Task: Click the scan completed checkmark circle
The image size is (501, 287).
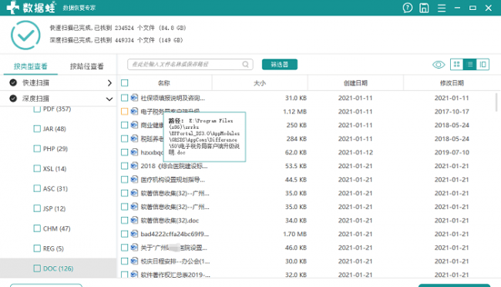Action: (x=25, y=35)
